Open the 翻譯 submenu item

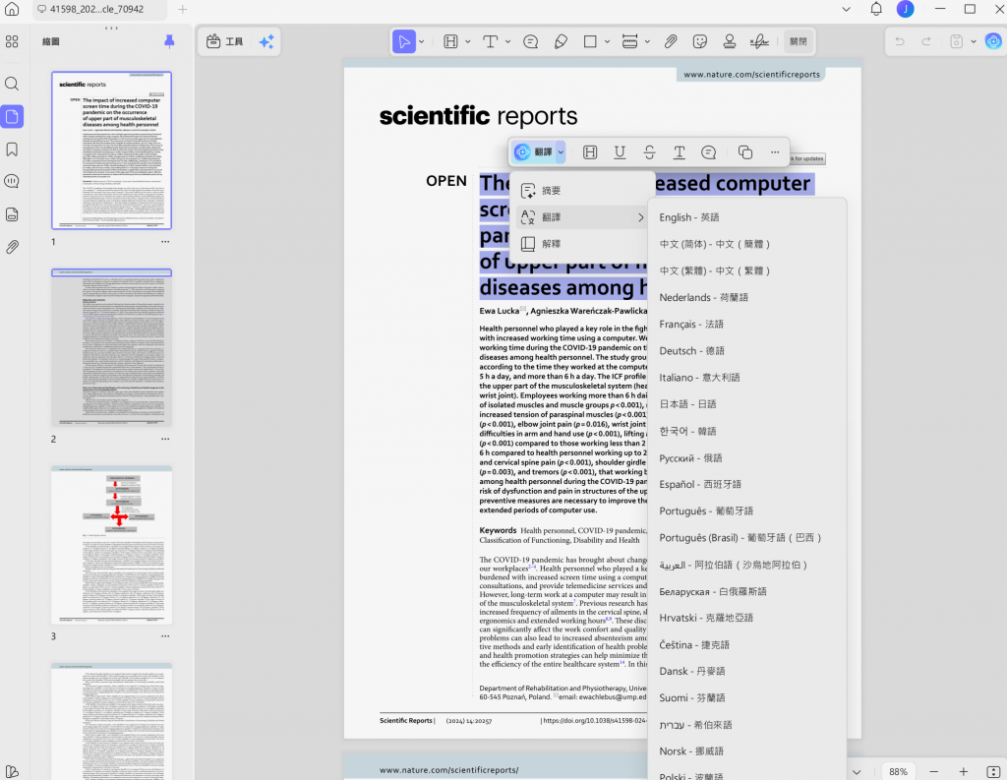(582, 217)
